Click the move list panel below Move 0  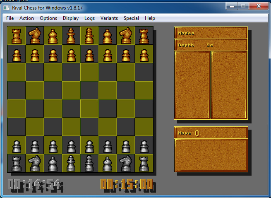(x=211, y=156)
